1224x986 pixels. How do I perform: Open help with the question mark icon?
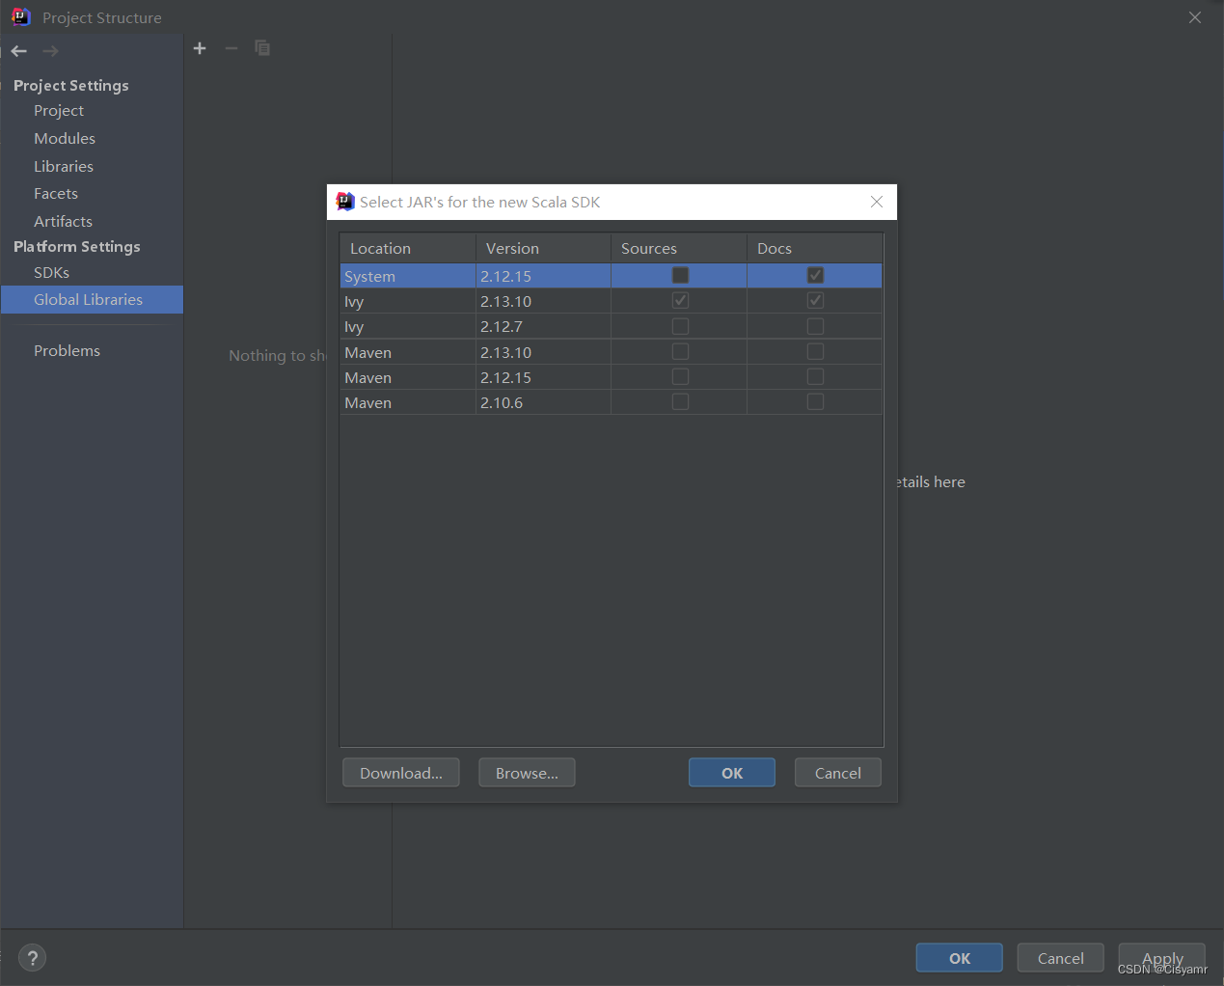coord(32,958)
